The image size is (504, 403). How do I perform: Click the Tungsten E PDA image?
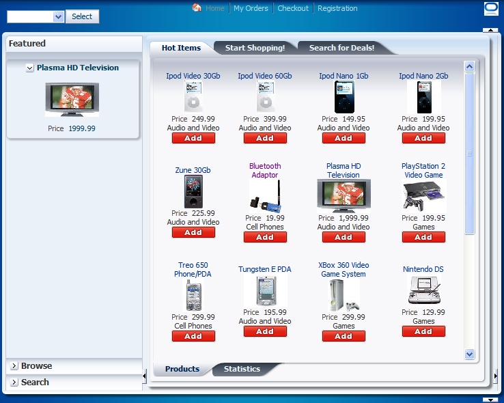coord(265,290)
